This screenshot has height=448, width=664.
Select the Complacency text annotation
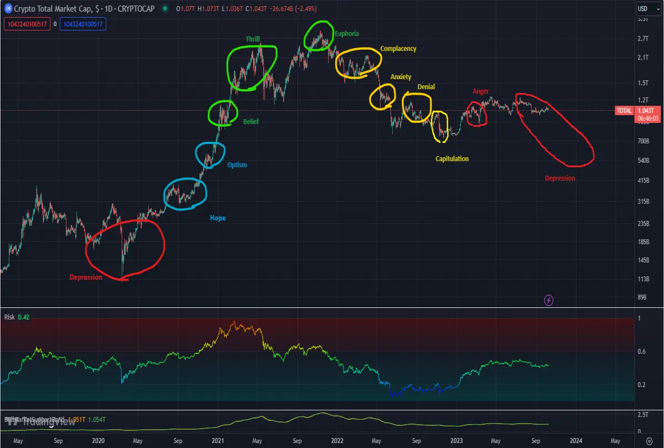[x=398, y=49]
